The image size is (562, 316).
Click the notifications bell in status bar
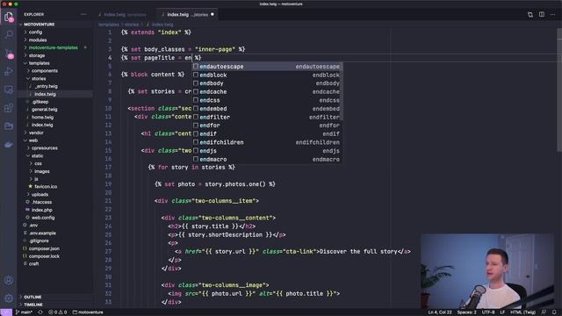pos(554,312)
